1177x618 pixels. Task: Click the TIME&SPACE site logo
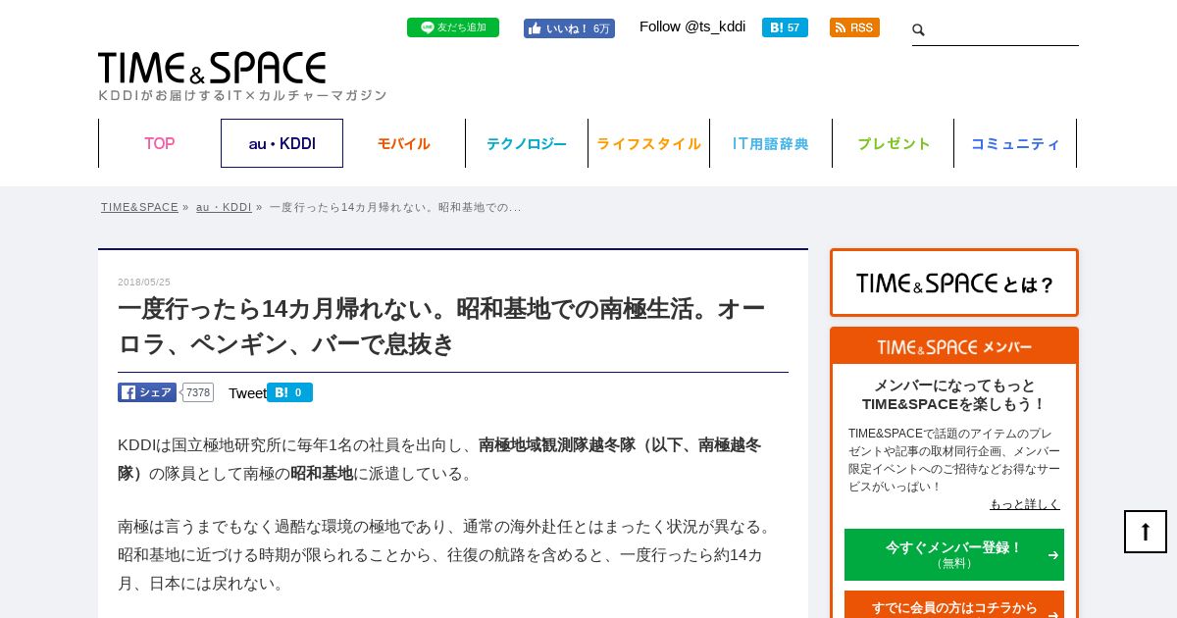tap(212, 68)
